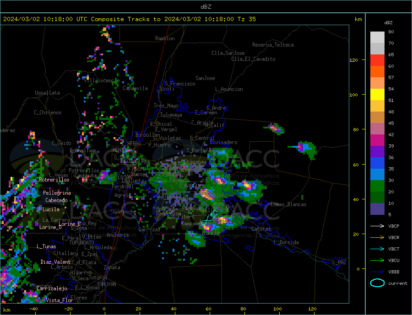Click the 'L_Tunas' map label
The image size is (412, 315).
46,246
